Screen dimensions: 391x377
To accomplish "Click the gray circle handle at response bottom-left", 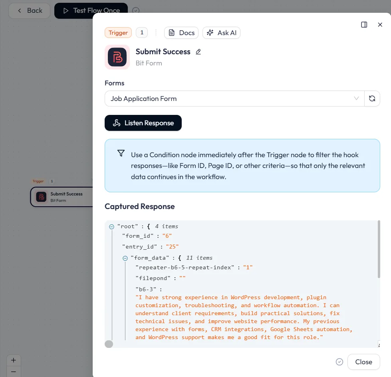I will [109, 344].
